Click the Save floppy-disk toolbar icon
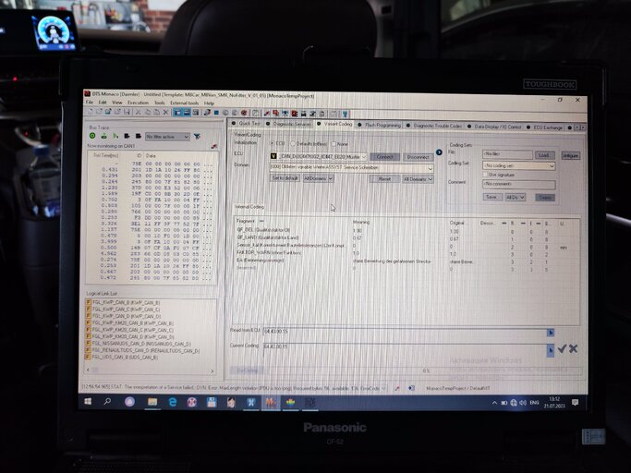Viewport: 631px width, 473px height. (127, 113)
